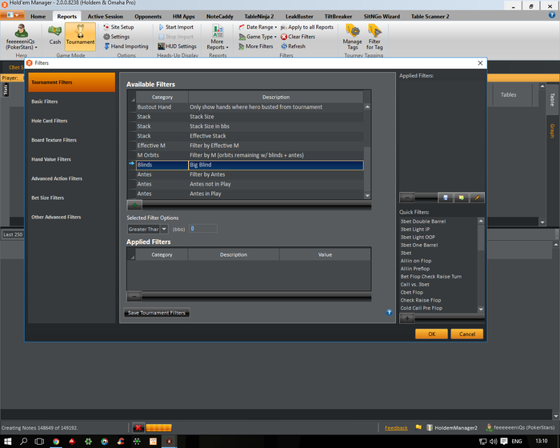Choose the 3bet Double Barrel quick filter

(x=423, y=222)
